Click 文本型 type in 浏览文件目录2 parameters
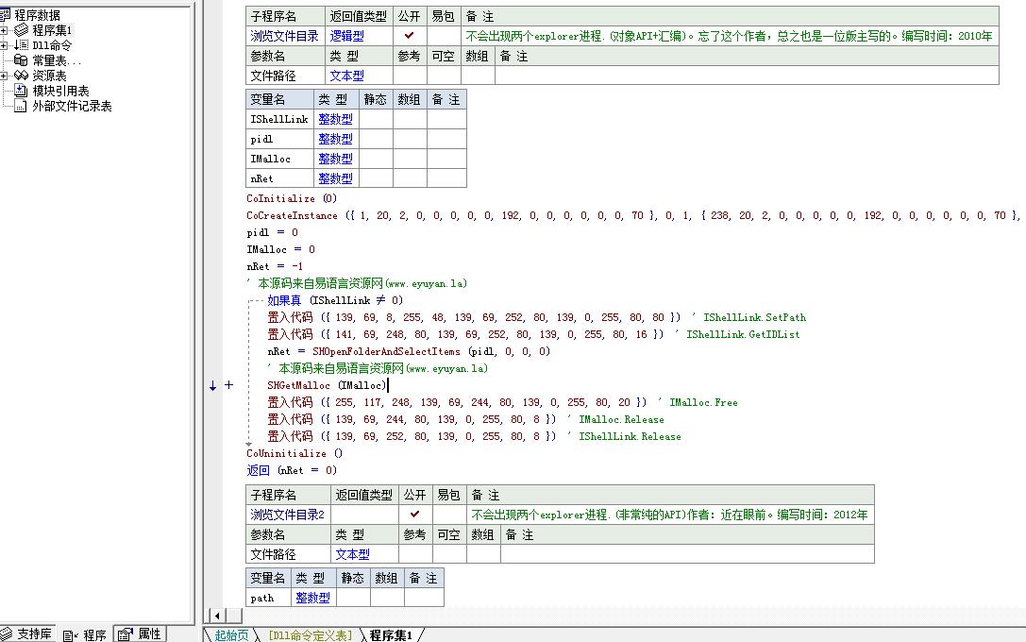1026x642 pixels. (x=353, y=553)
